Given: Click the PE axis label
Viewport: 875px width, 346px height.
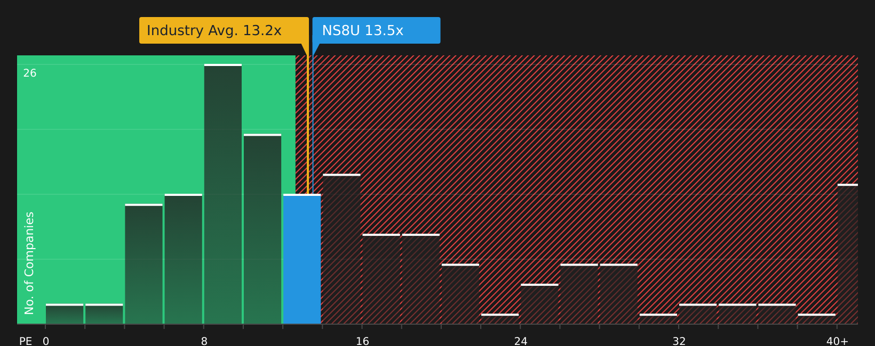Looking at the screenshot, I should (26, 341).
